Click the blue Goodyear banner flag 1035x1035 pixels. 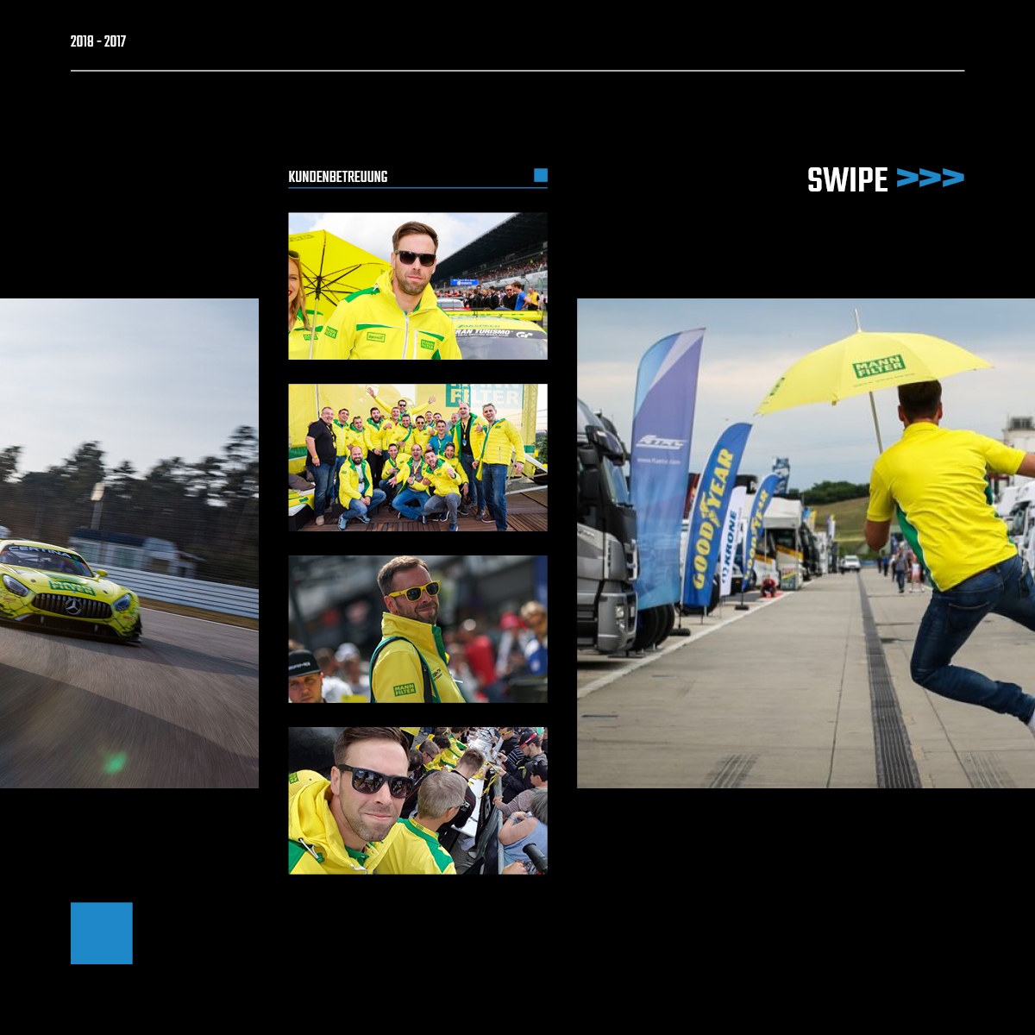[712, 517]
